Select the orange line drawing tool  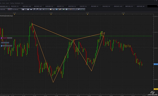click(71, 9)
